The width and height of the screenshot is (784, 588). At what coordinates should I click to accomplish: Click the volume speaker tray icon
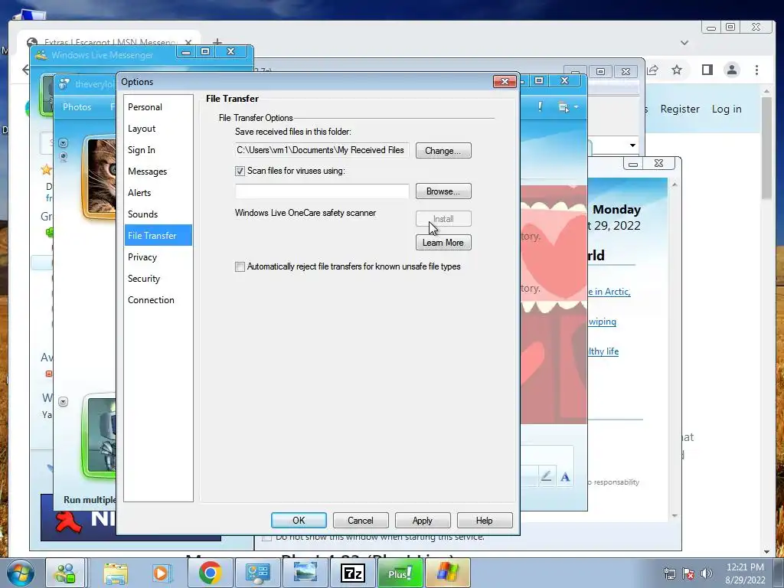click(x=707, y=573)
